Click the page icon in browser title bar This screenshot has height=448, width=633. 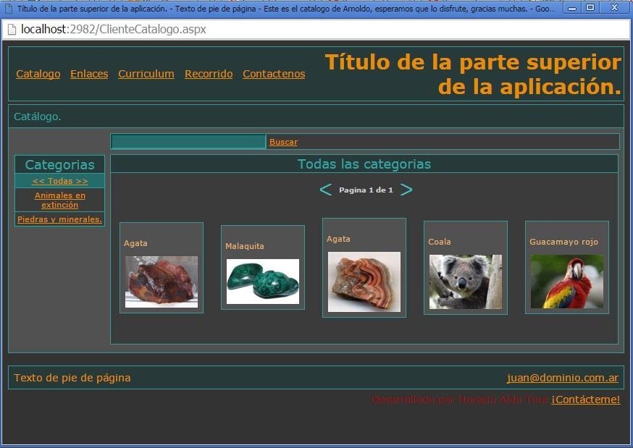(7, 7)
